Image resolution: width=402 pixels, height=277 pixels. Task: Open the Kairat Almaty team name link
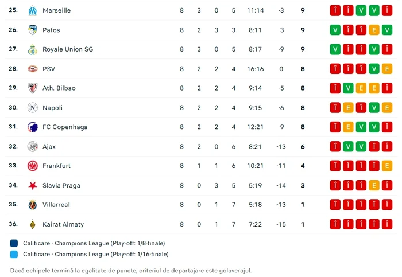(x=63, y=224)
